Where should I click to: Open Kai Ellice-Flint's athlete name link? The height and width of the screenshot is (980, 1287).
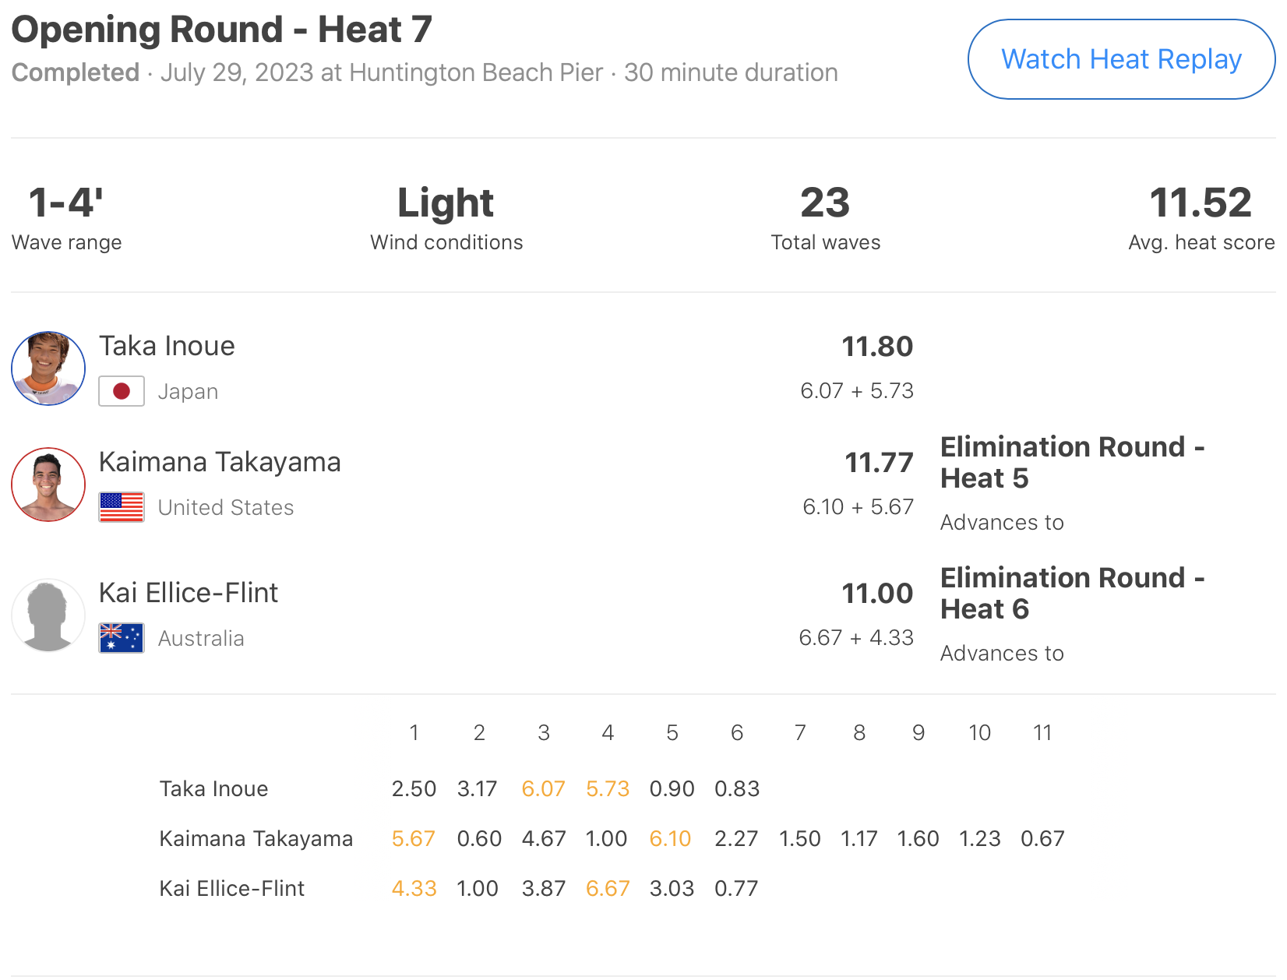click(189, 593)
